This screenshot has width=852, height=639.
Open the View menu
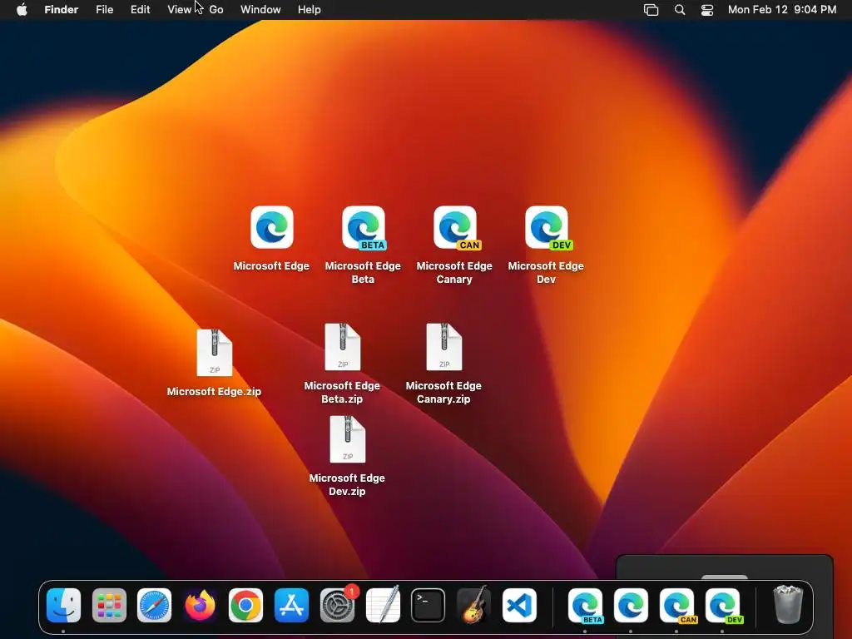point(180,9)
